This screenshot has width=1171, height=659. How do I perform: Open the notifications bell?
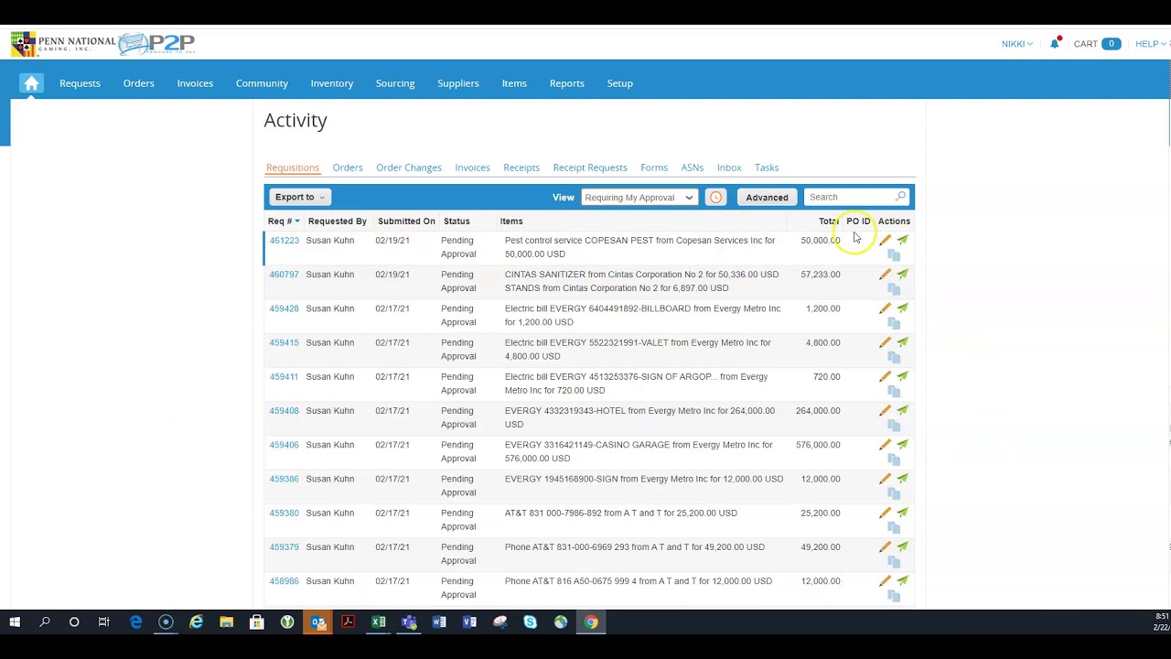tap(1055, 43)
